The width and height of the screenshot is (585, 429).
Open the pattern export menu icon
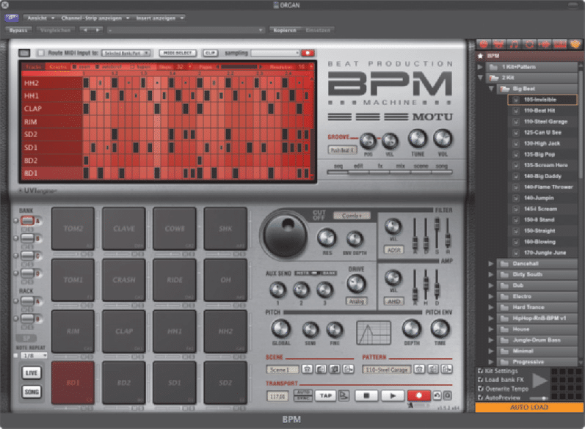446,369
